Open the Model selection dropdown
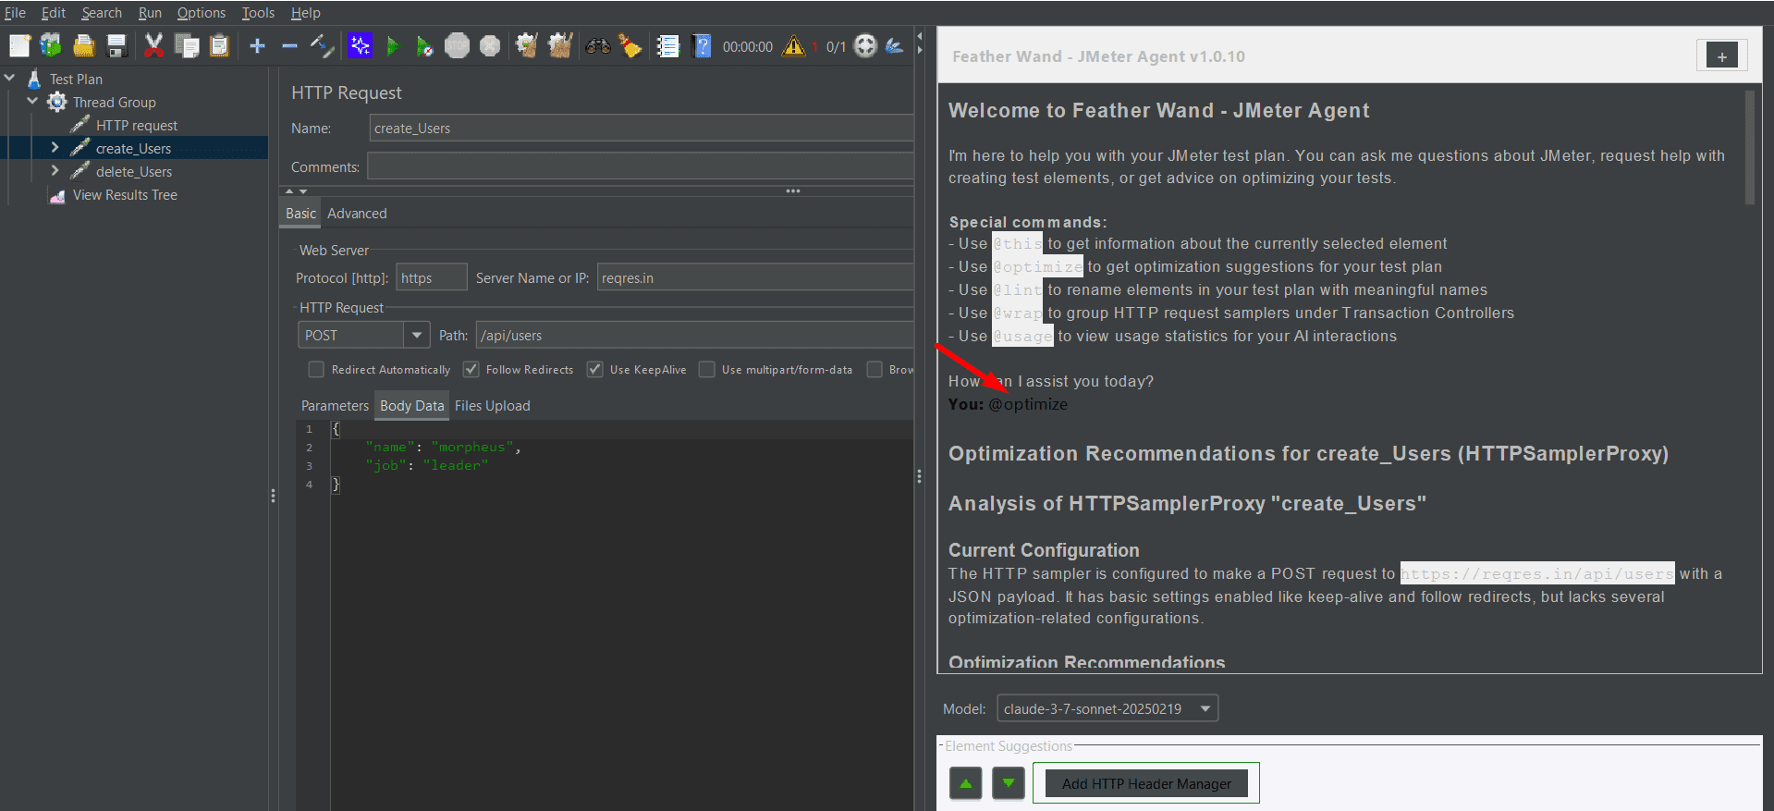1774x811 pixels. tap(1205, 708)
